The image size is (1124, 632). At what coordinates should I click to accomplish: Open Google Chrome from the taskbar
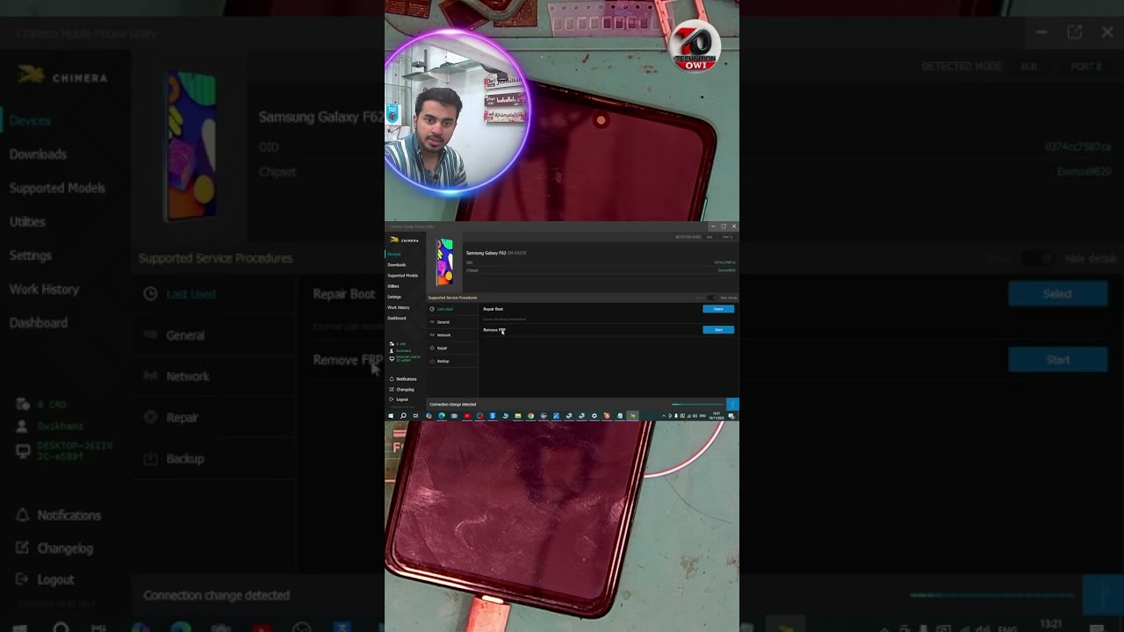[530, 416]
